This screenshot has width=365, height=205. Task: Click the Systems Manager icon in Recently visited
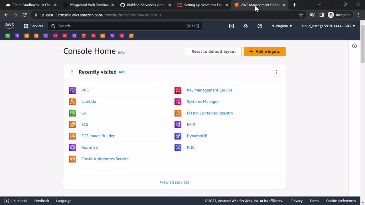click(178, 102)
